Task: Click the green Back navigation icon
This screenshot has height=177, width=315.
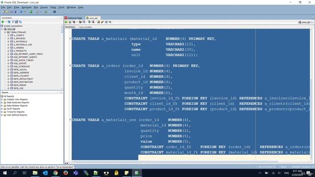Action: pyautogui.click(x=31, y=12)
